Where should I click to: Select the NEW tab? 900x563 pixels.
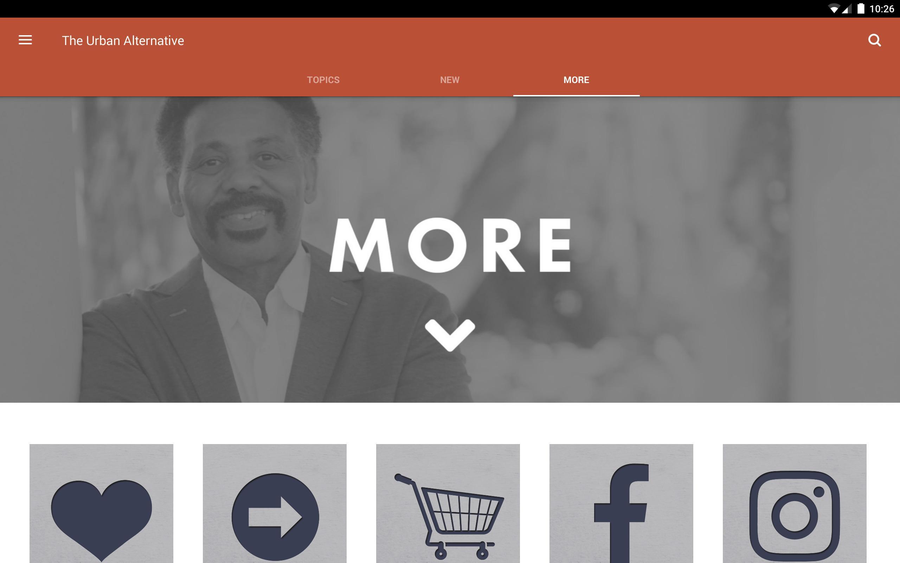pos(450,79)
